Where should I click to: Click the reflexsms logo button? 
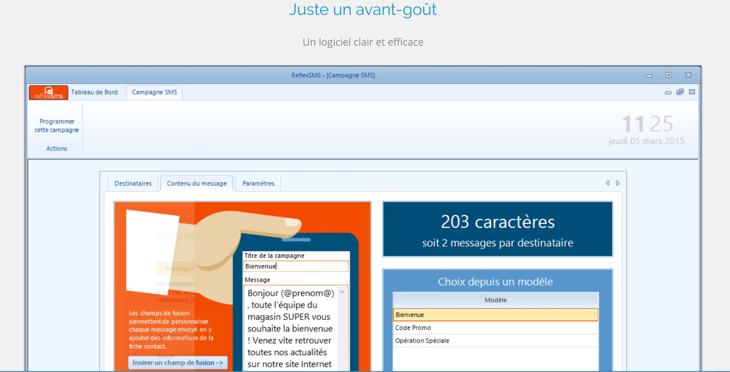[49, 93]
